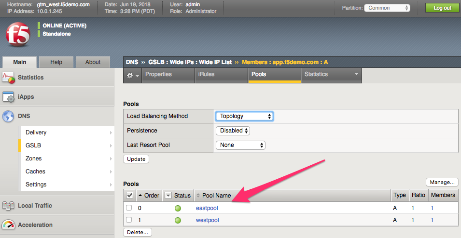
Task: Click the Local Traffic sidebar label
Action: click(35, 206)
